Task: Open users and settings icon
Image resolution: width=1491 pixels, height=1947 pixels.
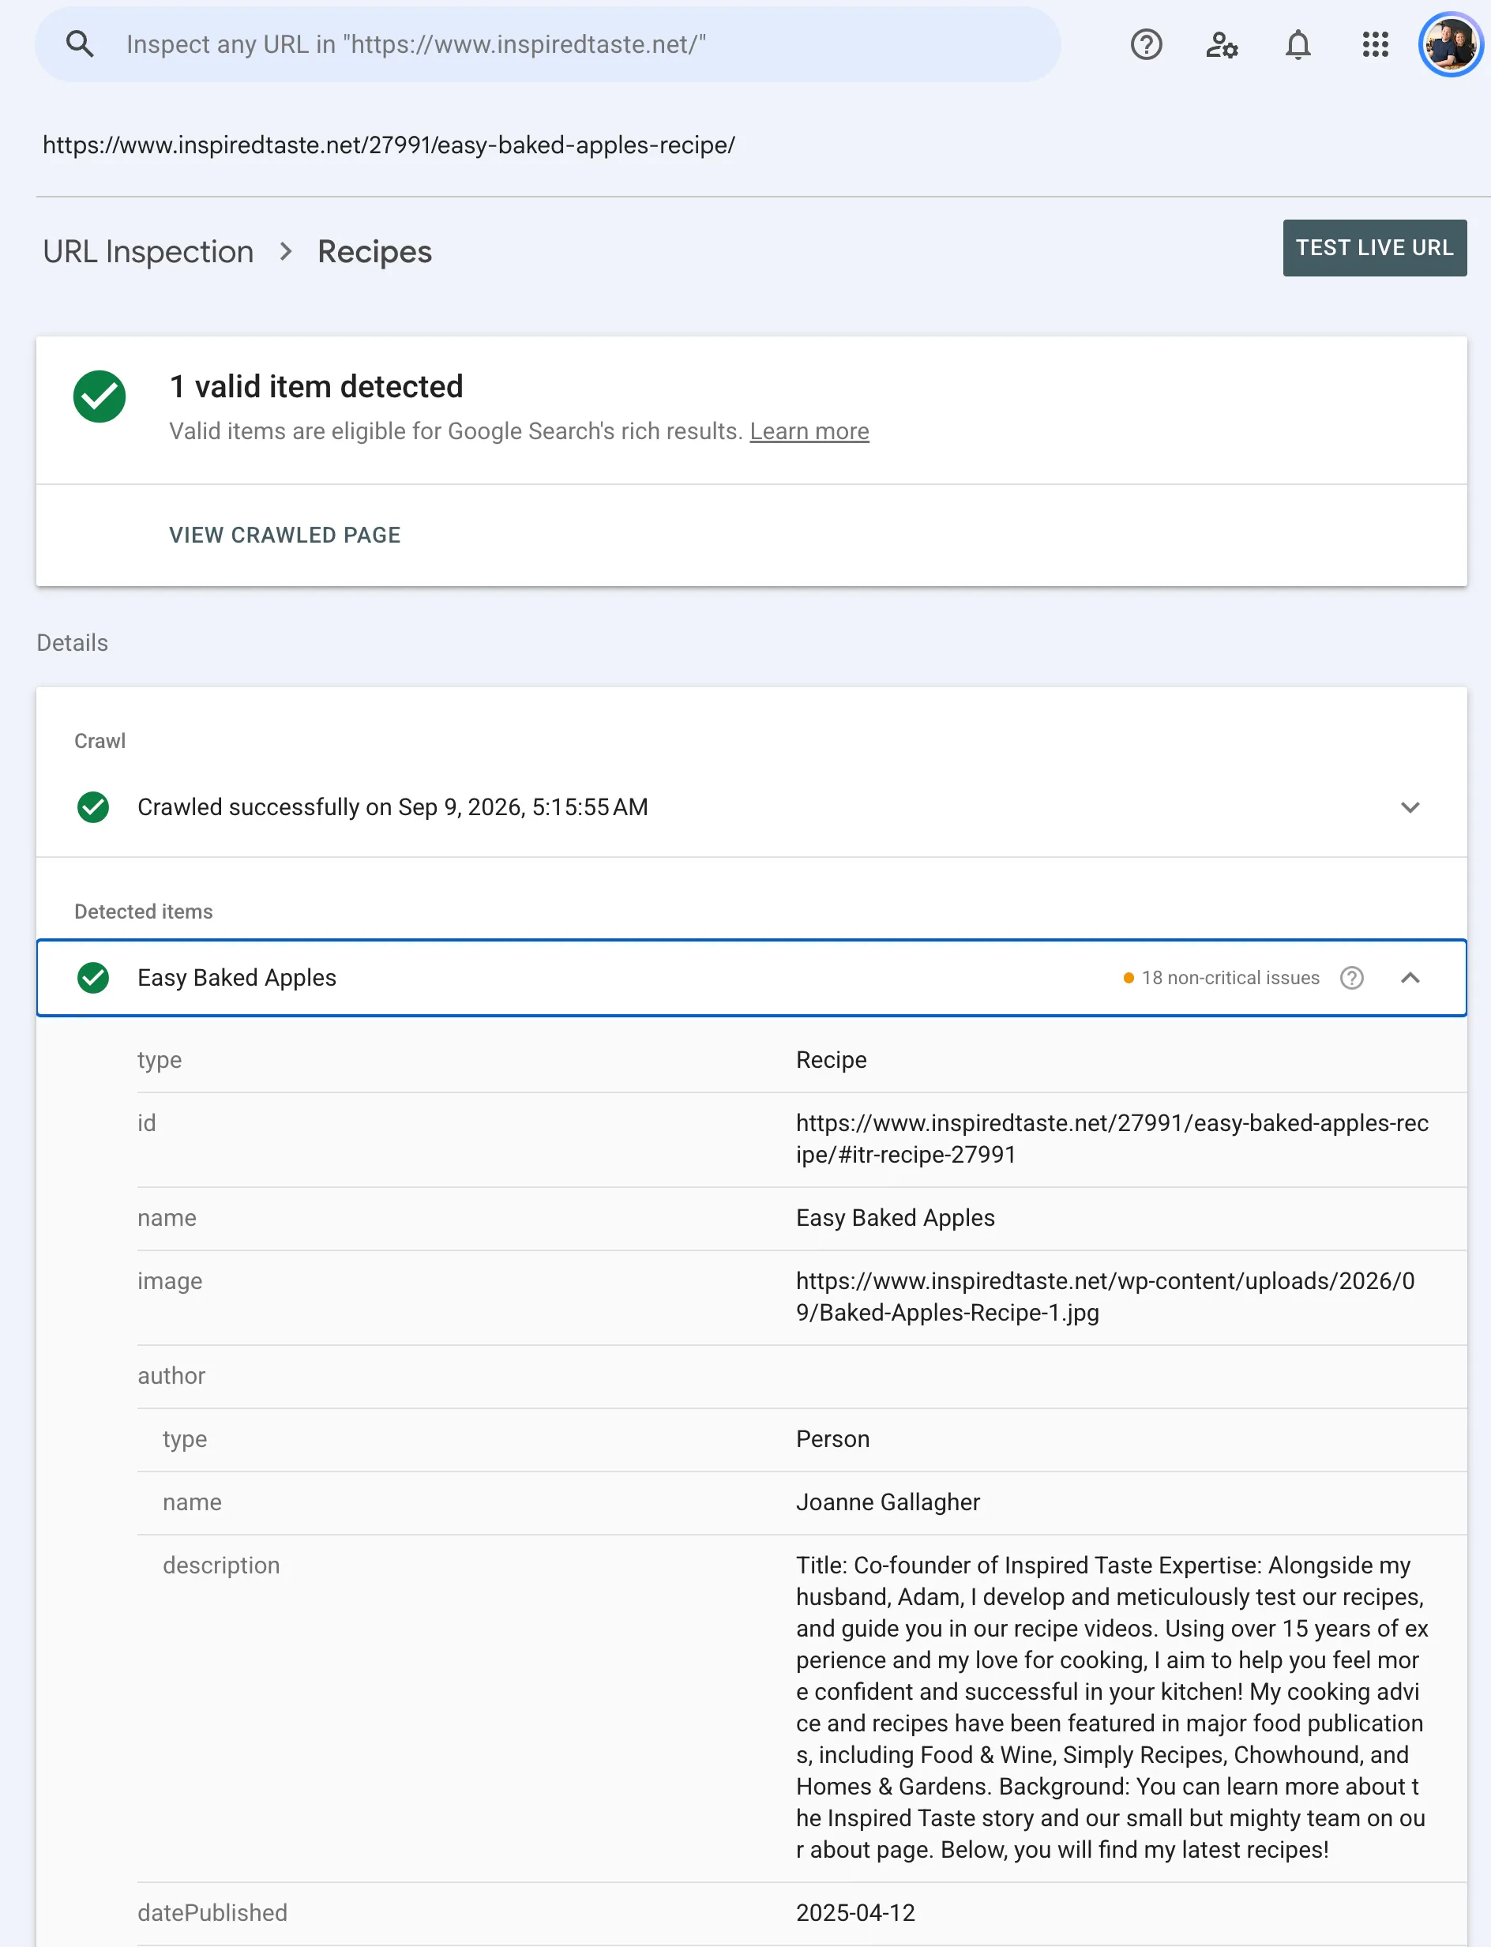Action: pos(1221,44)
